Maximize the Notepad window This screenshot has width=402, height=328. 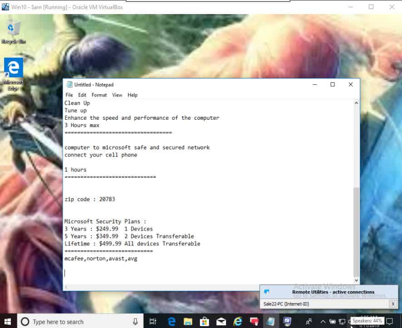[333, 84]
